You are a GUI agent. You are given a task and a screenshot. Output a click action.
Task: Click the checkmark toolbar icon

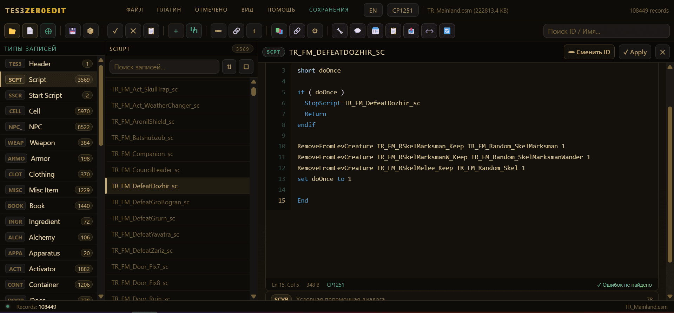(x=115, y=31)
